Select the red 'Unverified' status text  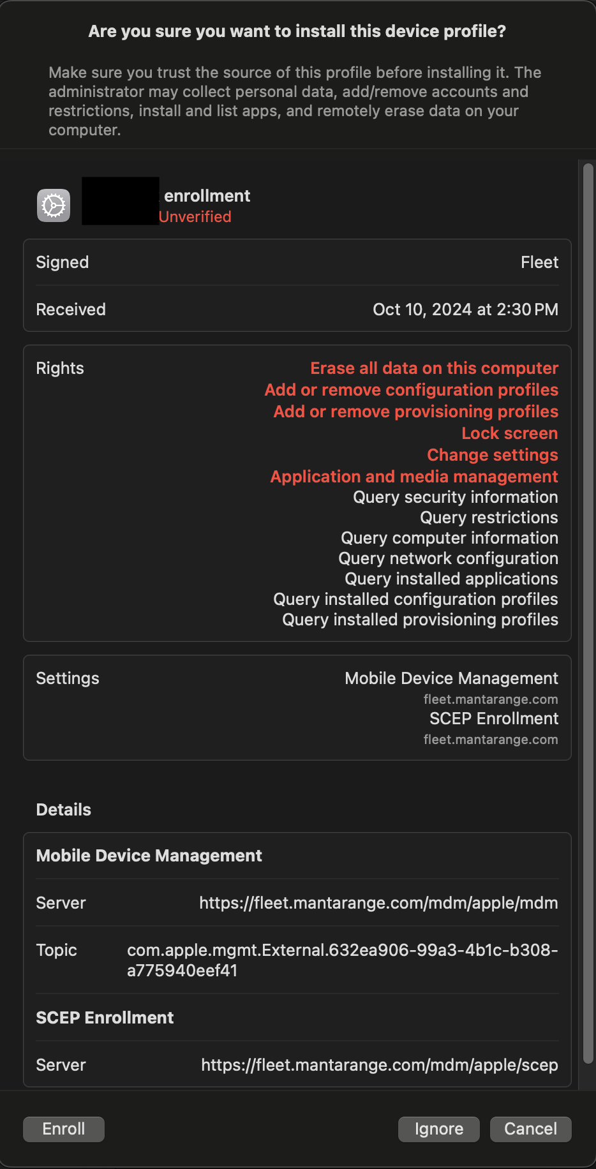[x=195, y=217]
